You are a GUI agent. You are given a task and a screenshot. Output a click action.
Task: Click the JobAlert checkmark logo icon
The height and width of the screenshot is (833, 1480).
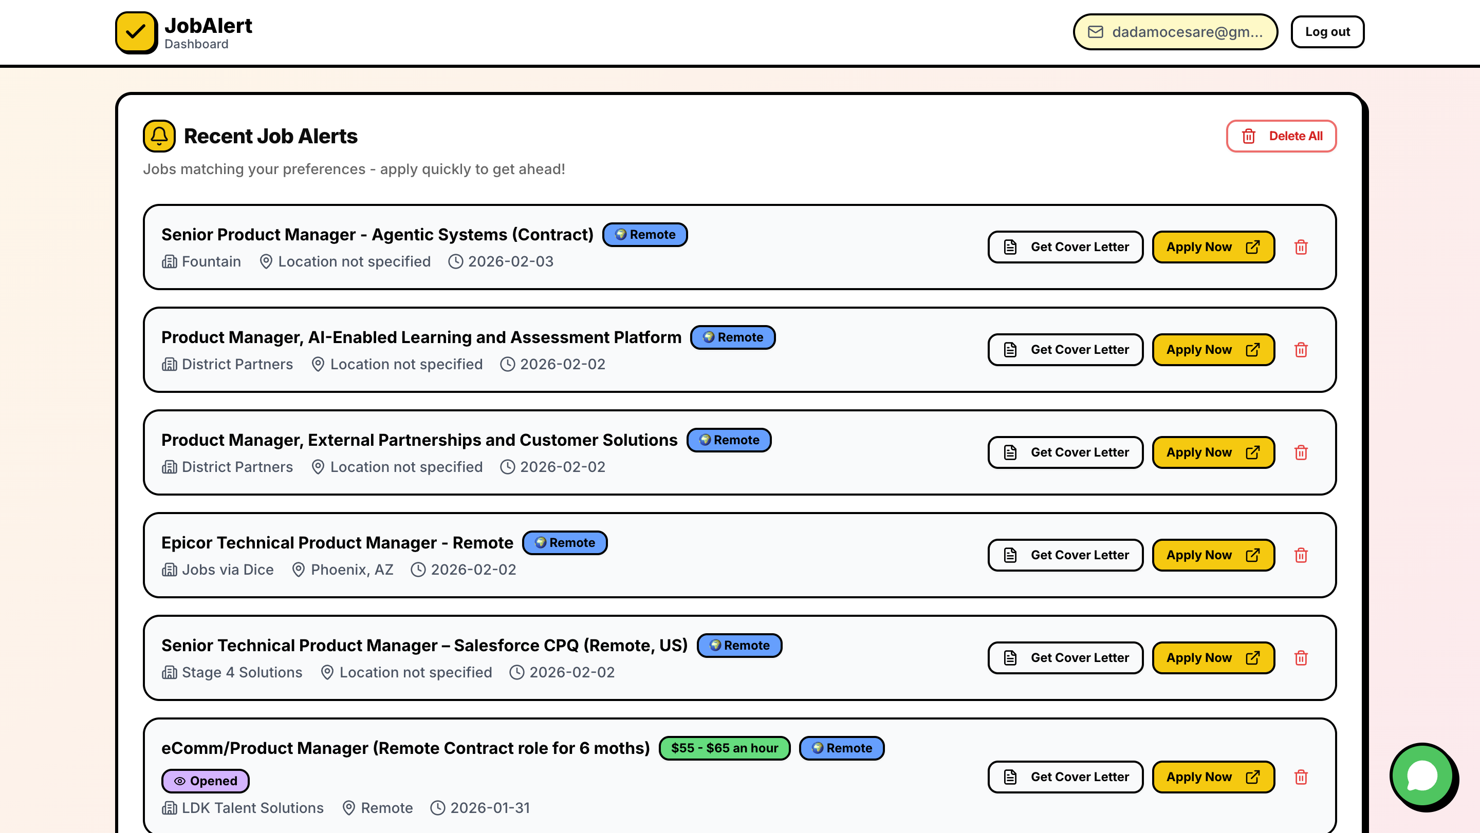tap(136, 32)
